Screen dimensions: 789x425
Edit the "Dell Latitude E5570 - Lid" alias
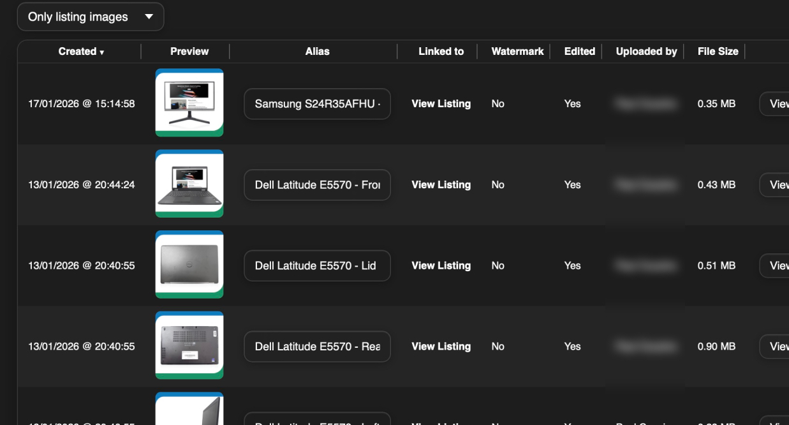point(317,265)
